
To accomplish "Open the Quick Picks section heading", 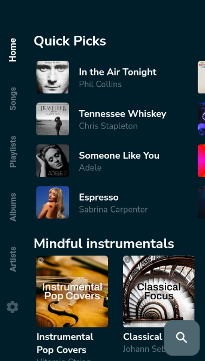I will 70,41.
